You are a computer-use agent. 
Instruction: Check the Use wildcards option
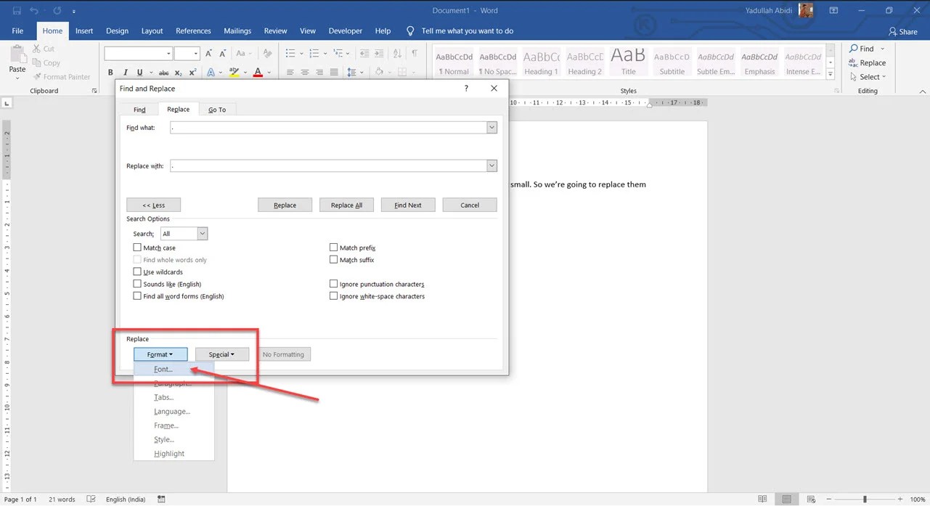point(137,272)
